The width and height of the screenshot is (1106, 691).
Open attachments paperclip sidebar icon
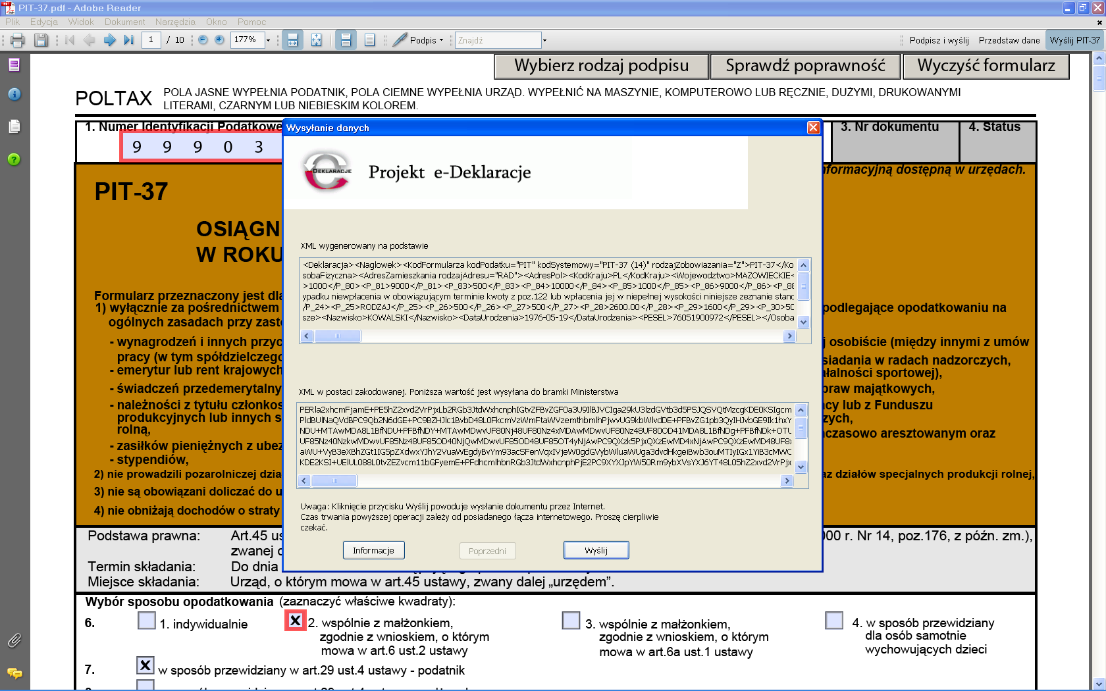pos(14,640)
